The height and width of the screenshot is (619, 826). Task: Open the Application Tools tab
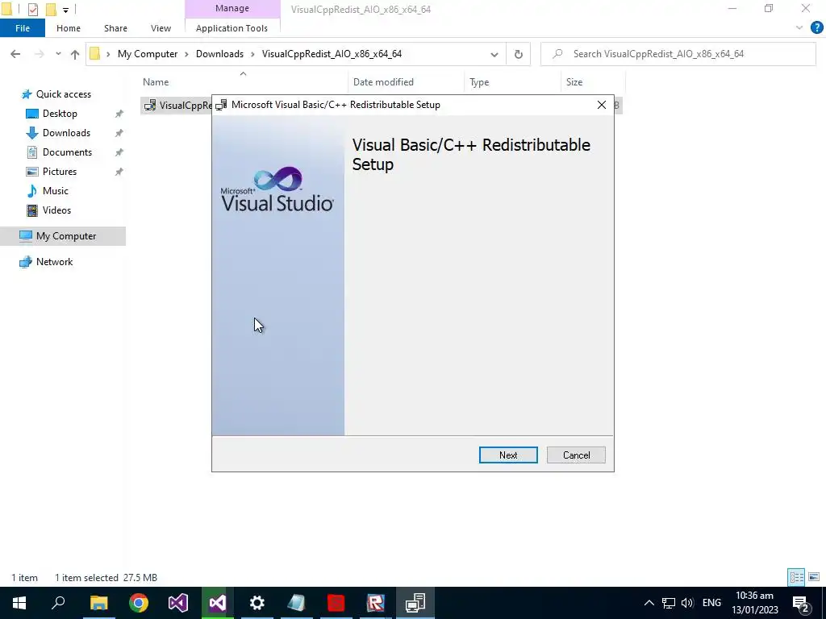pos(232,28)
